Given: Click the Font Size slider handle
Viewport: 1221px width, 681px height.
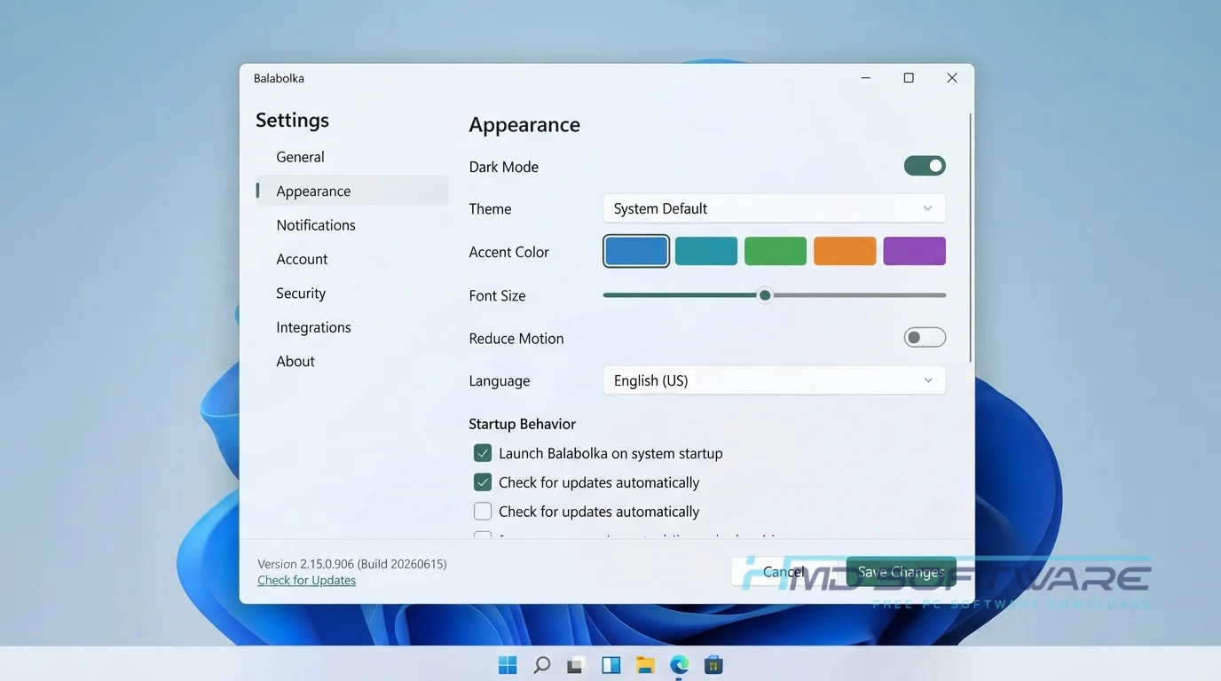Looking at the screenshot, I should pos(765,295).
